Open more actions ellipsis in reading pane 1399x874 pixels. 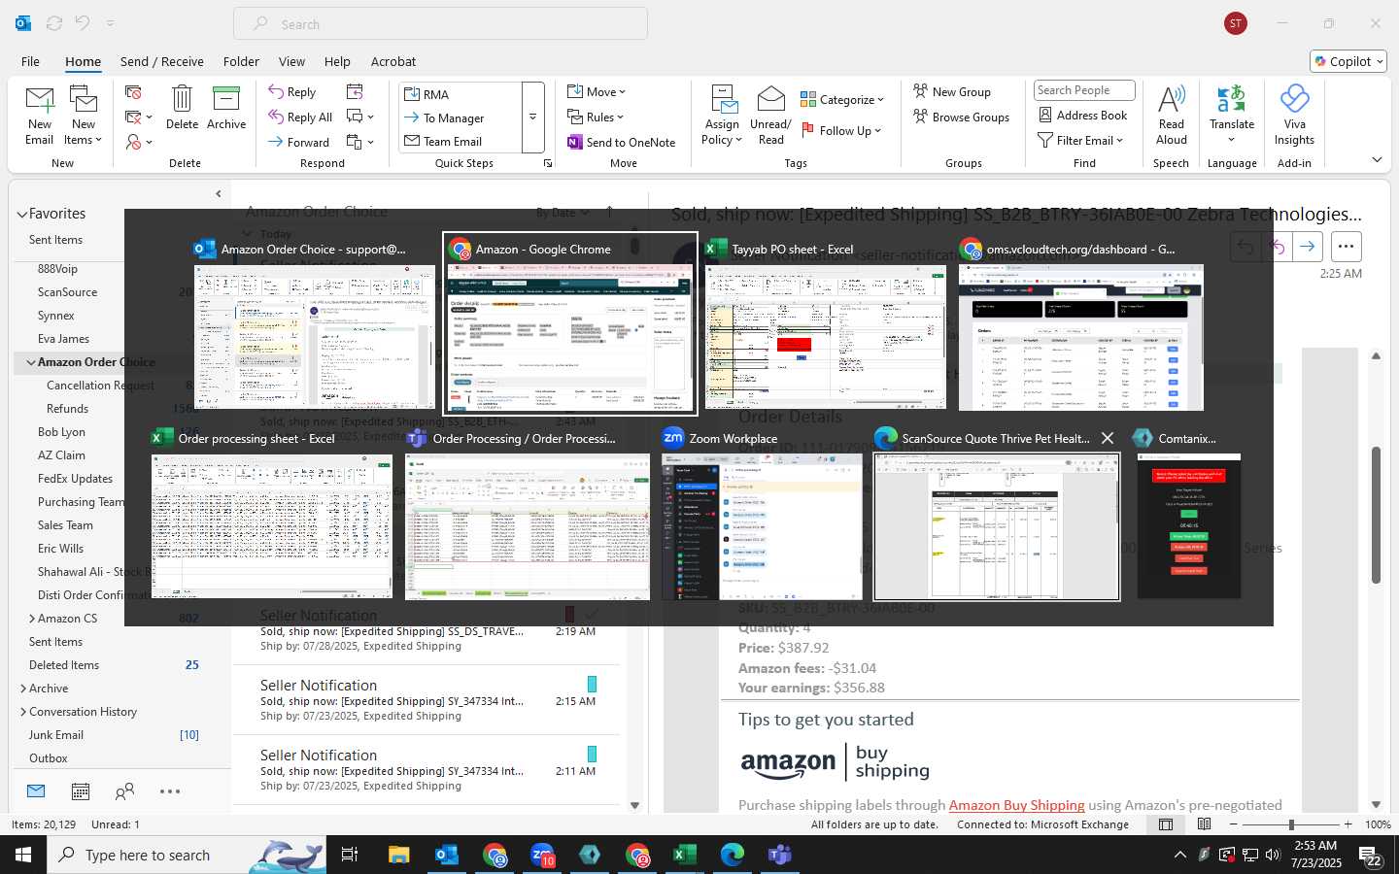[x=1346, y=247]
